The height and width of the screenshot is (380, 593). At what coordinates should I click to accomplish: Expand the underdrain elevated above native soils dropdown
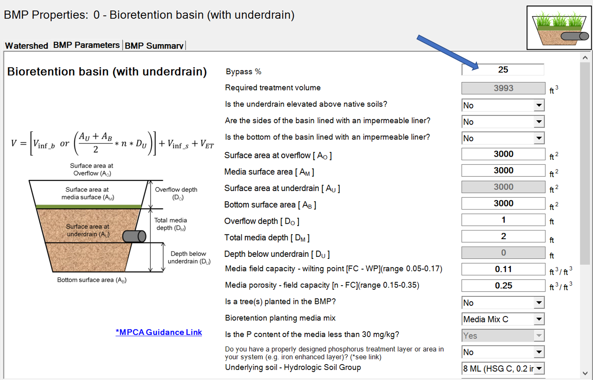pos(539,105)
